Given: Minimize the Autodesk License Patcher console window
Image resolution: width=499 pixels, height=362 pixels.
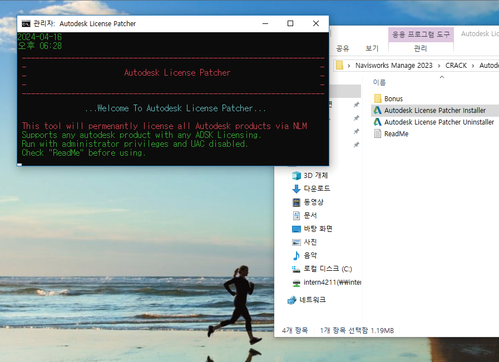Looking at the screenshot, I should click(x=265, y=23).
